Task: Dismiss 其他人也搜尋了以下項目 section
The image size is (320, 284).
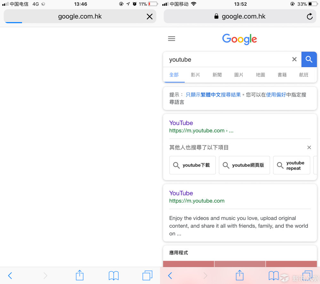Action: 309,147
